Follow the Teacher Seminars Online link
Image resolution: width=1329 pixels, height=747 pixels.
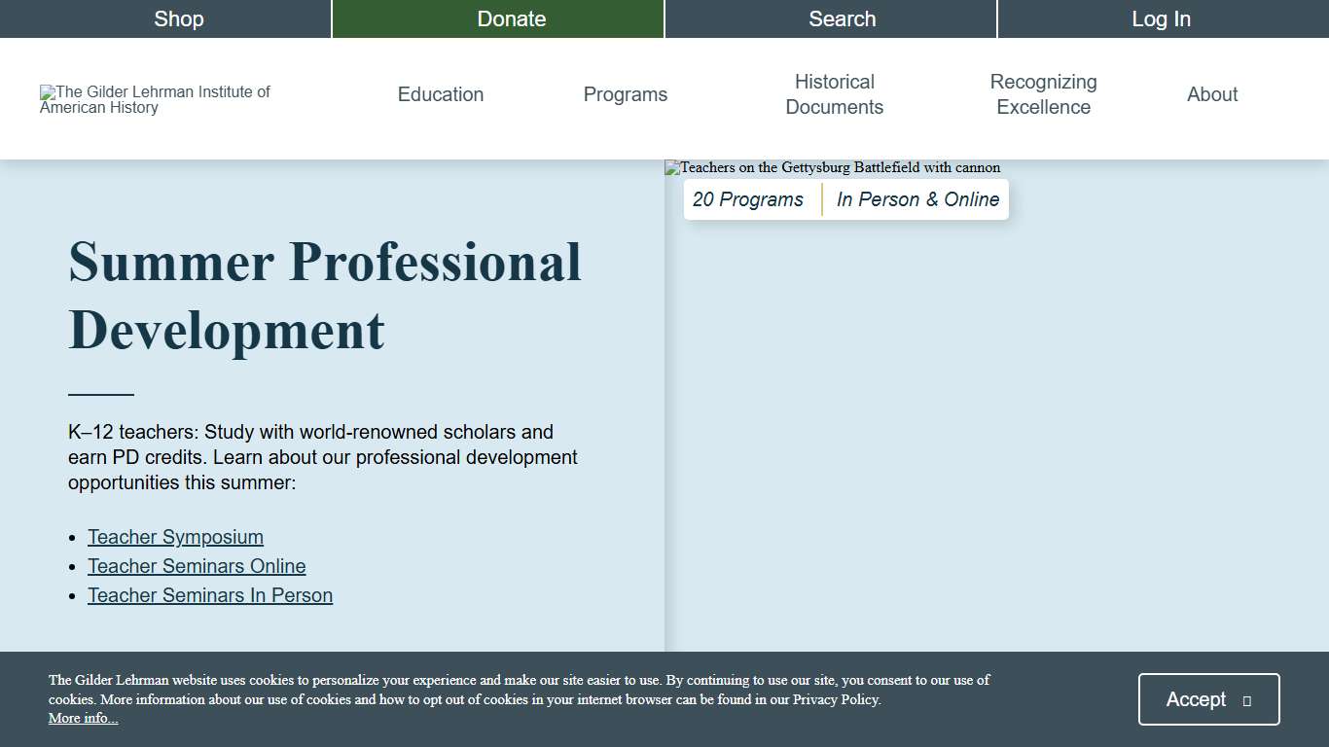click(x=197, y=566)
